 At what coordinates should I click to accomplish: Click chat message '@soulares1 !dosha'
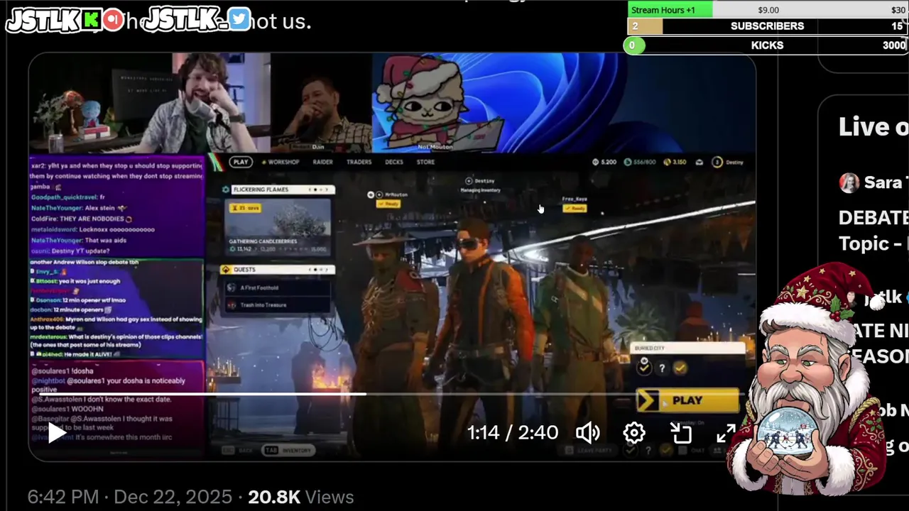coord(62,371)
